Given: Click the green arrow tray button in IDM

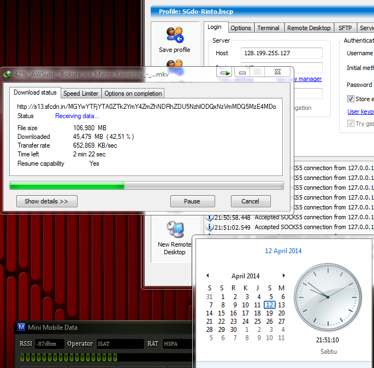Looking at the screenshot, I should point(224,72).
